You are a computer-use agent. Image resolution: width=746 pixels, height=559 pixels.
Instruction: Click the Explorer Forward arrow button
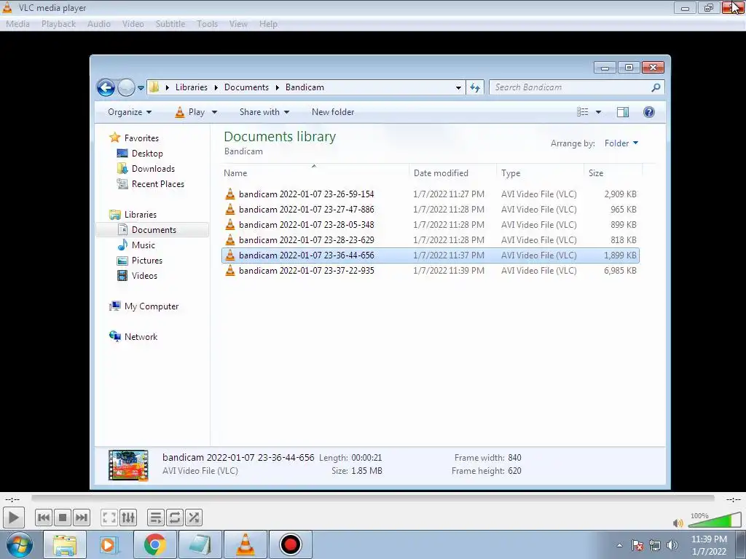point(126,87)
